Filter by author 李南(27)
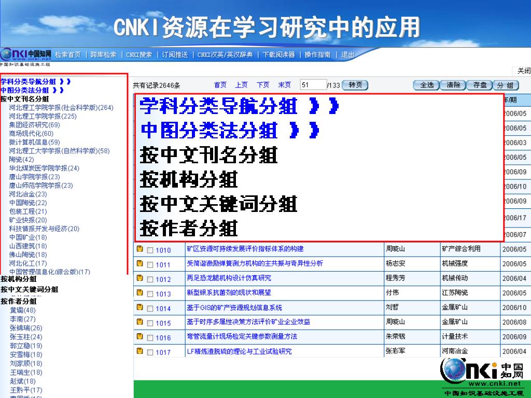 [x=23, y=319]
